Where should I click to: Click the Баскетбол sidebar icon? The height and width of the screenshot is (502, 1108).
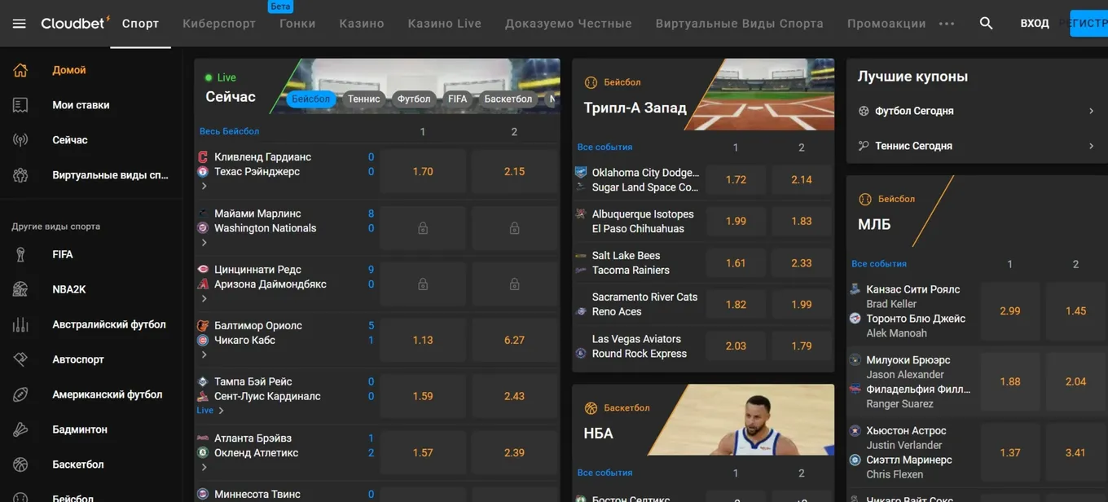coord(20,465)
